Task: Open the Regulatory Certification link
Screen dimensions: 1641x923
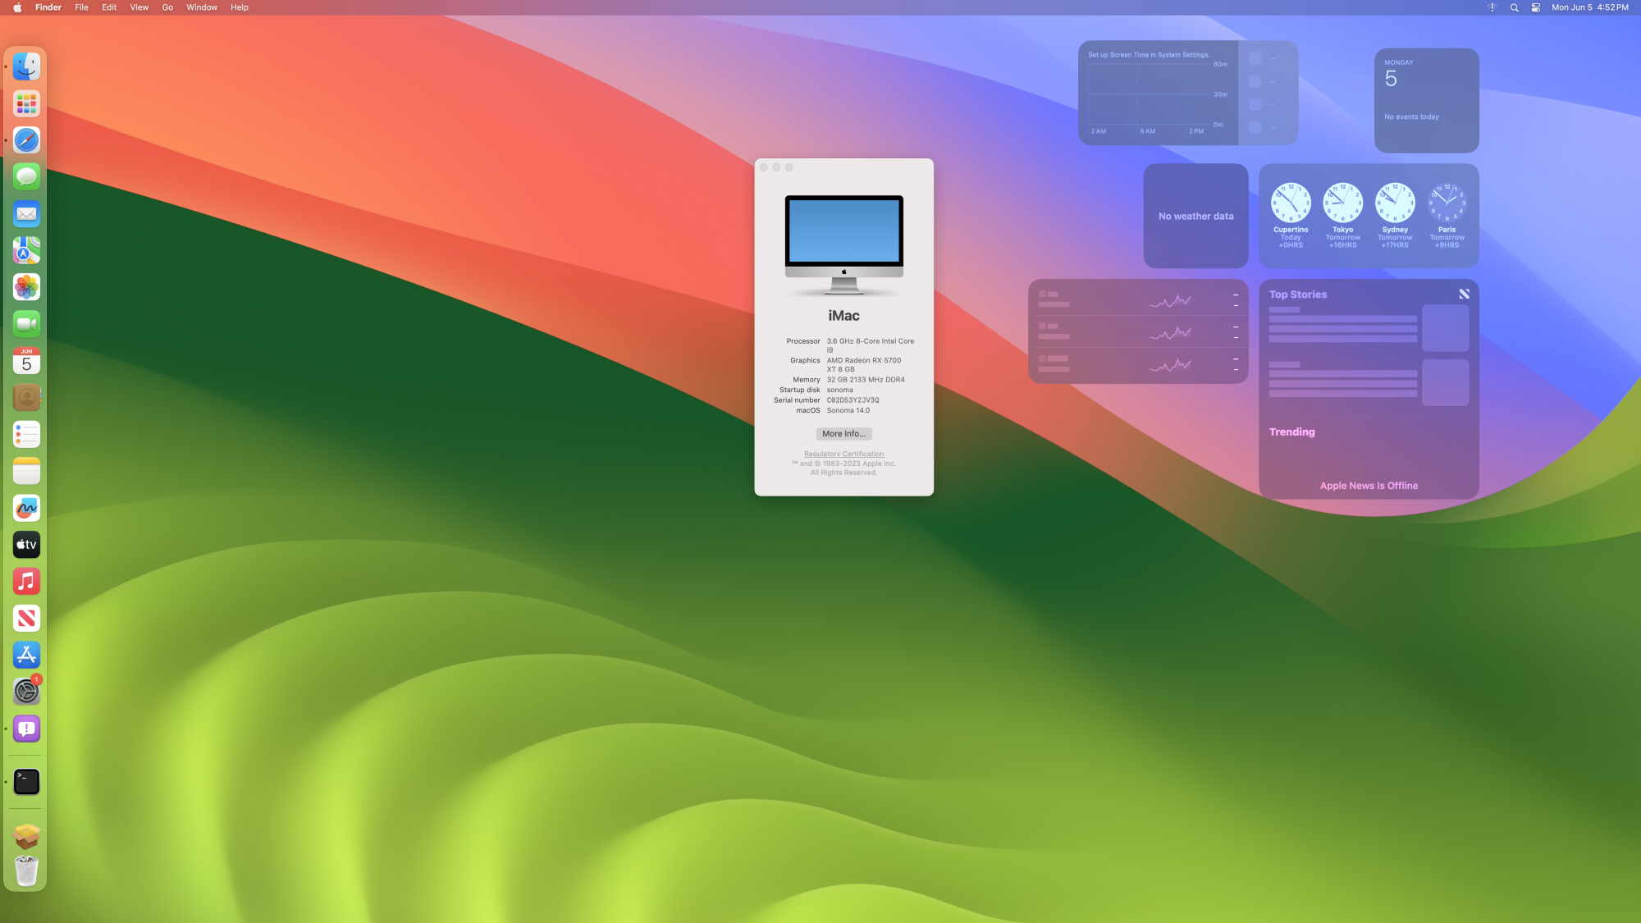Action: click(843, 454)
